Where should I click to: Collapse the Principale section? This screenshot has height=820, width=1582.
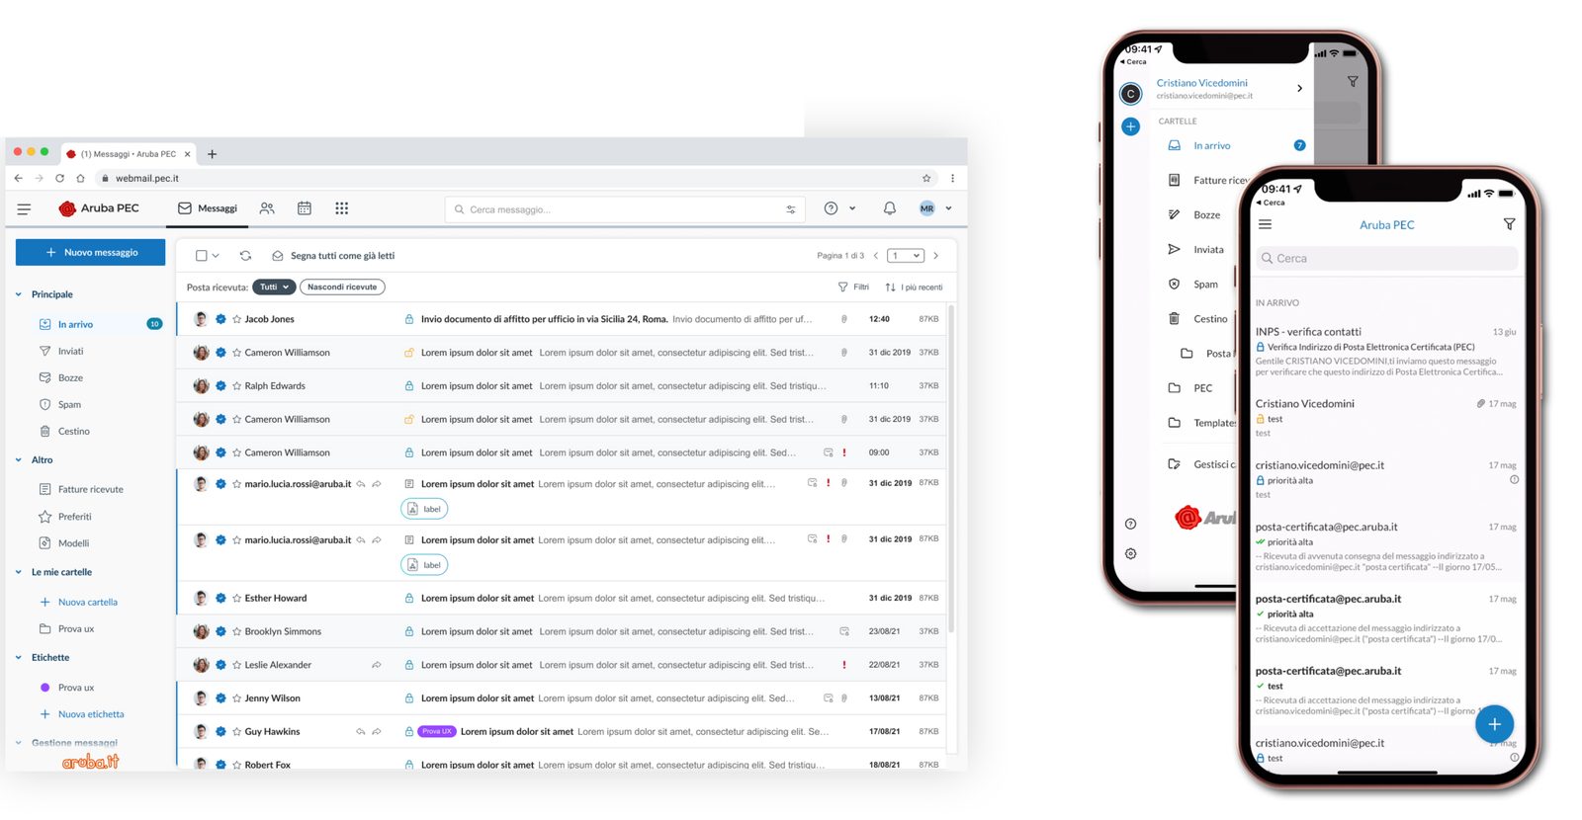coord(19,294)
